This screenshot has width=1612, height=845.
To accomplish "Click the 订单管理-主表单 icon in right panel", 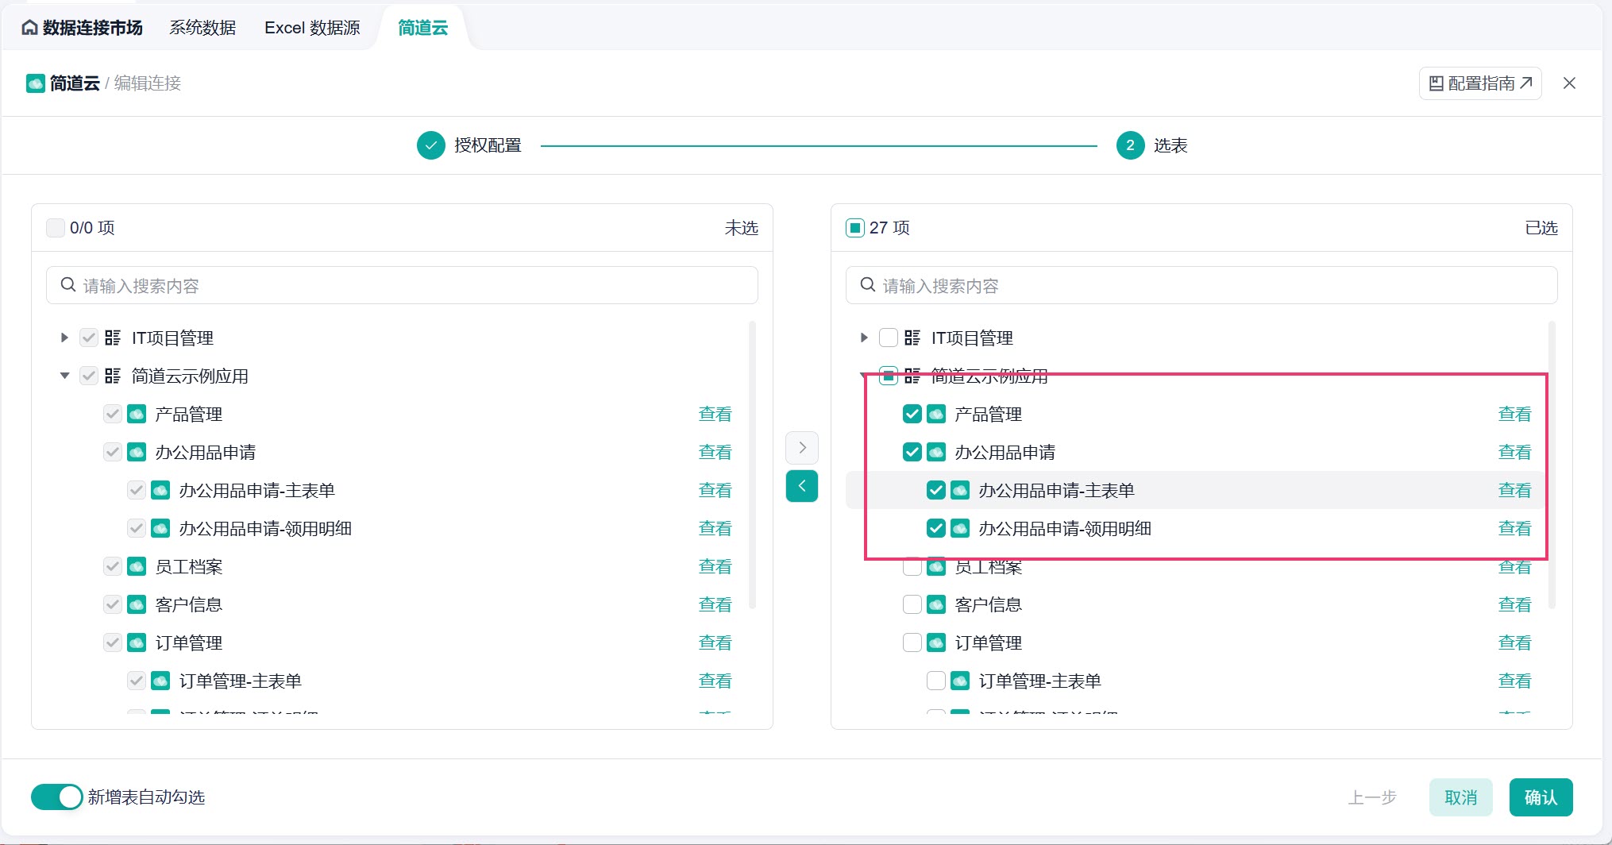I will click(960, 681).
